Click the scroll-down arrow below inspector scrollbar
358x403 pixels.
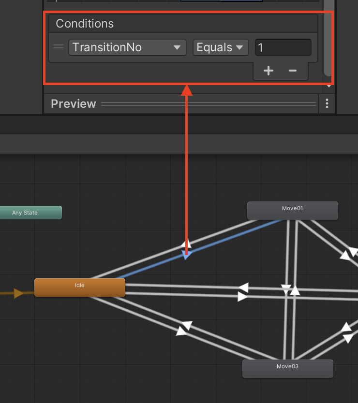coord(329,86)
